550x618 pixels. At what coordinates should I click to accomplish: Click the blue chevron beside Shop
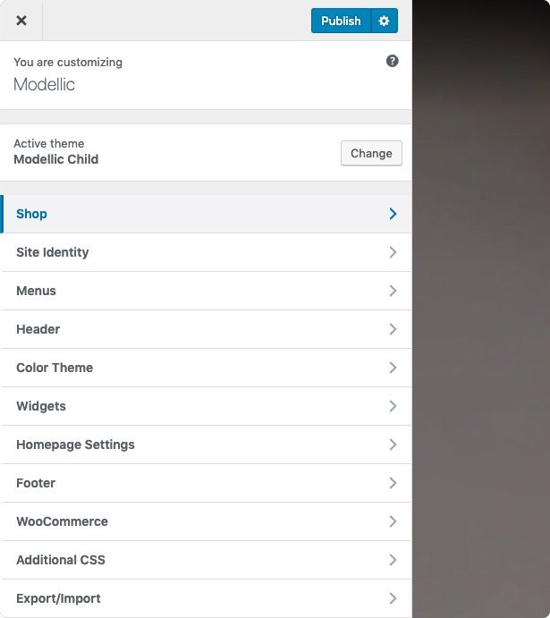(x=393, y=214)
